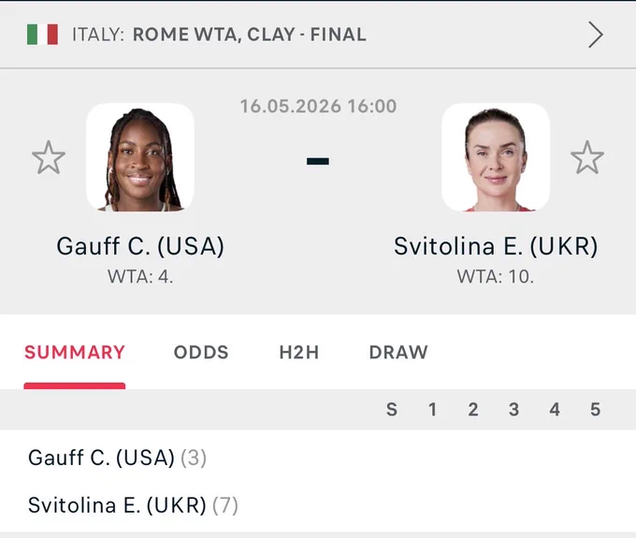Tap the WTA: 4. ranking label

pyautogui.click(x=140, y=277)
